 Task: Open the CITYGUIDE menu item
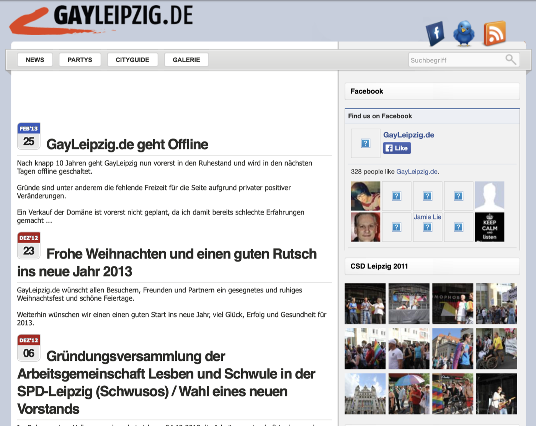132,60
